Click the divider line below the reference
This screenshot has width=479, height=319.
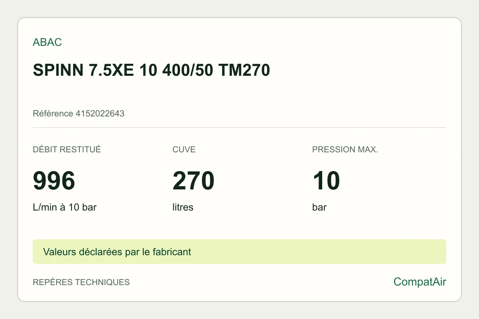[239, 128]
